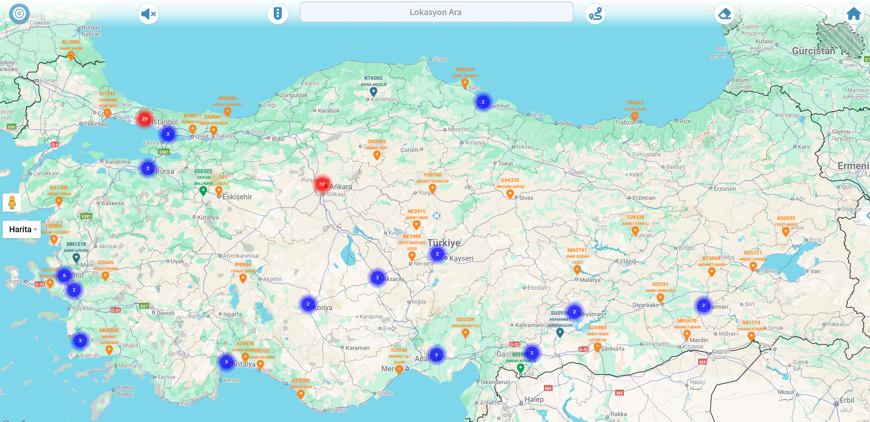Select the green ES0323 pin near Eskişehir
The height and width of the screenshot is (422, 870).
click(203, 190)
